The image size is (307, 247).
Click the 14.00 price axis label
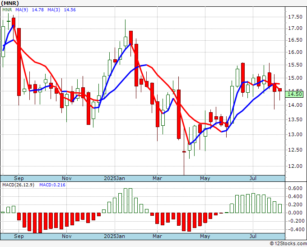click(295, 105)
